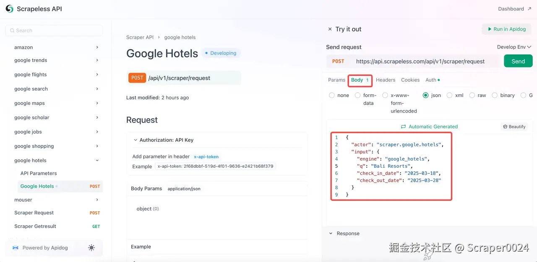Viewport: 537px width, 262px height.
Task: Click the Beautify button
Action: point(514,127)
